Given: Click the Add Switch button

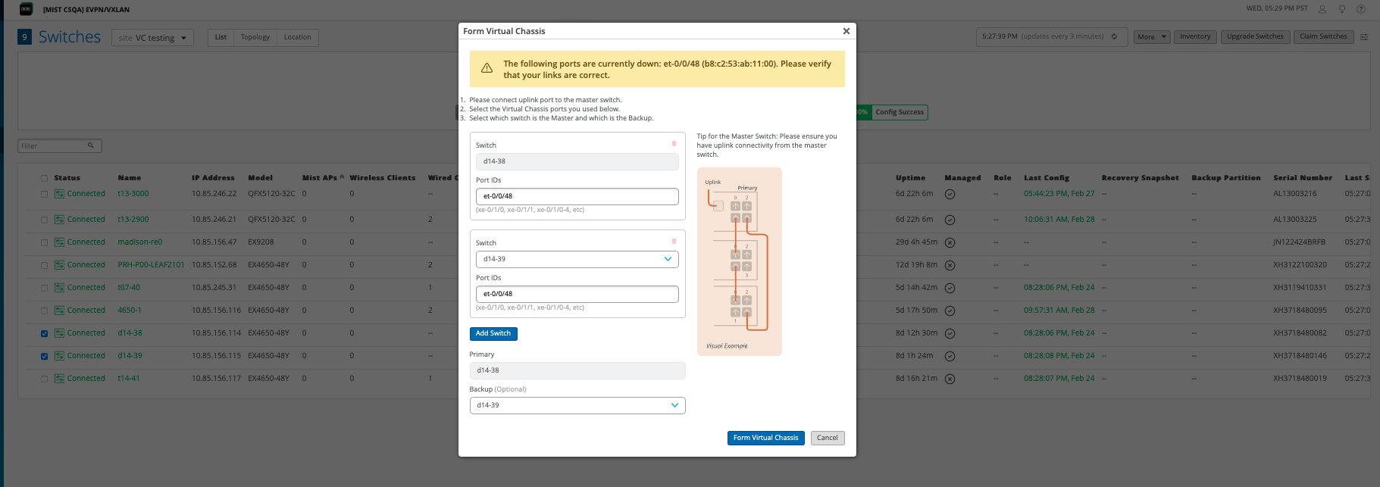Looking at the screenshot, I should tap(493, 333).
